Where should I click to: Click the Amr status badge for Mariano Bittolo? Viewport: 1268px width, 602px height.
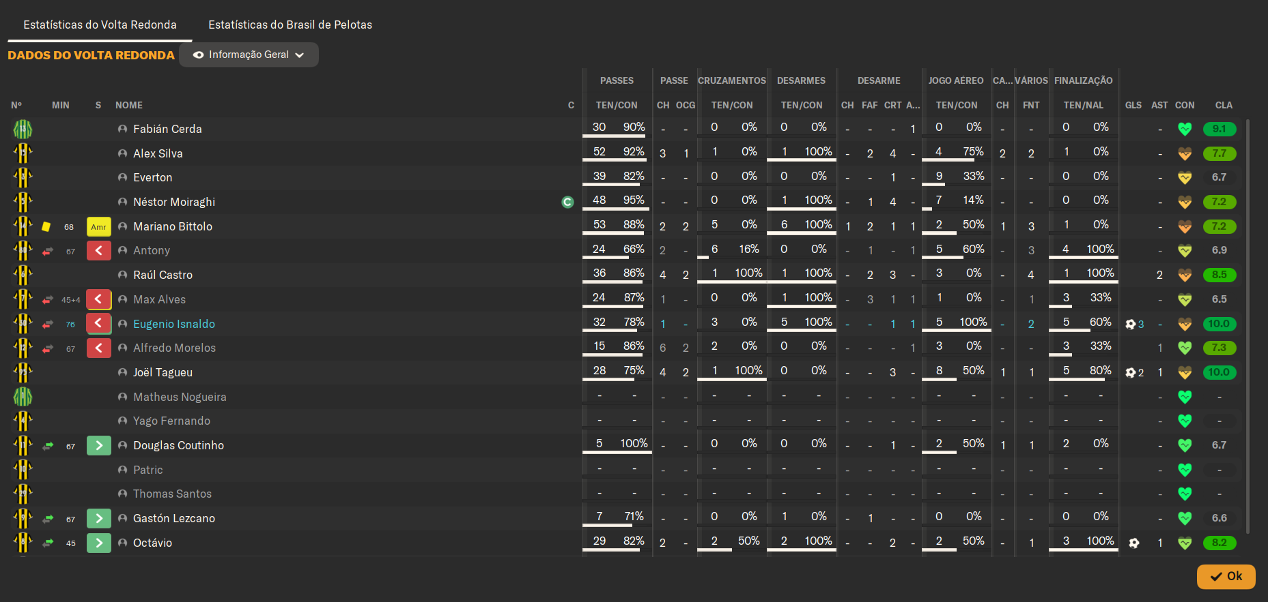pyautogui.click(x=98, y=226)
